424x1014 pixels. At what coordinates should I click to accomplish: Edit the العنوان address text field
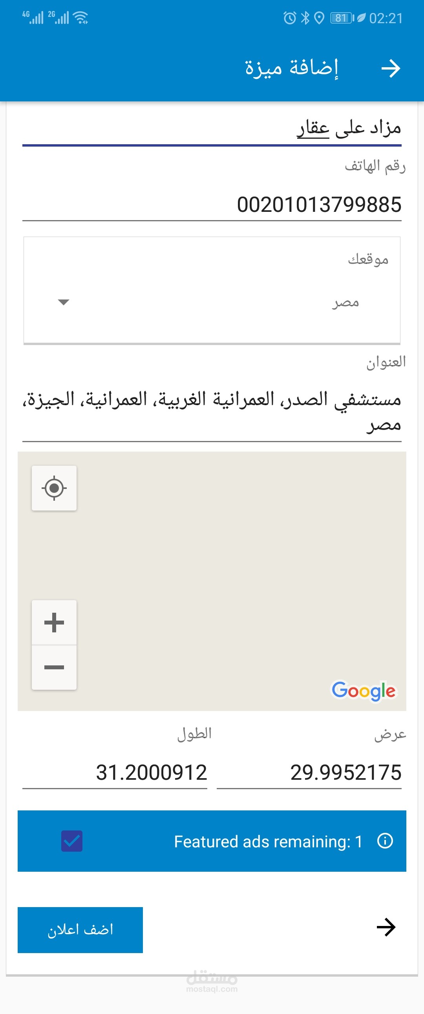coord(212,411)
